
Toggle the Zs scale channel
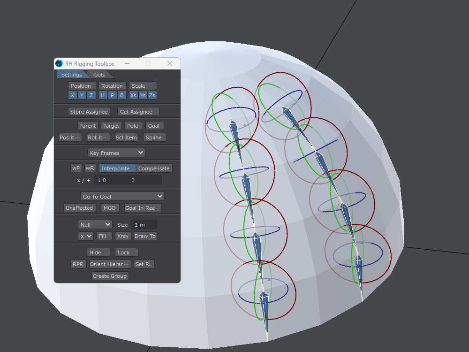click(x=152, y=95)
